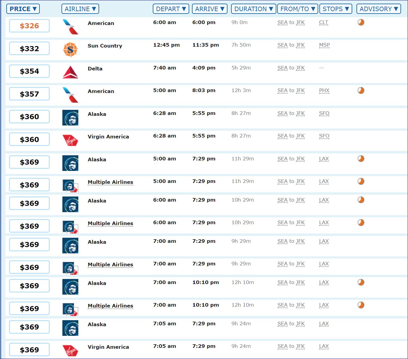Click the Sun Country logo icon
Image resolution: width=408 pixels, height=359 pixels.
[x=70, y=49]
